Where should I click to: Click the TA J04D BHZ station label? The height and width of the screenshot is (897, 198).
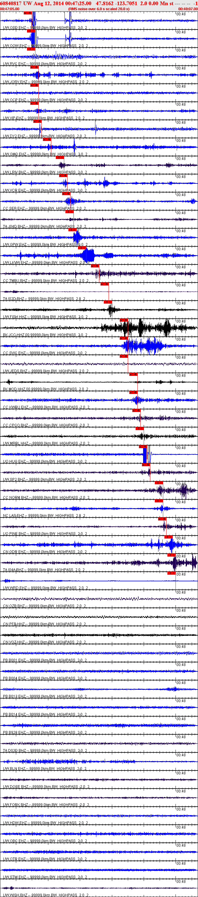[44, 226]
